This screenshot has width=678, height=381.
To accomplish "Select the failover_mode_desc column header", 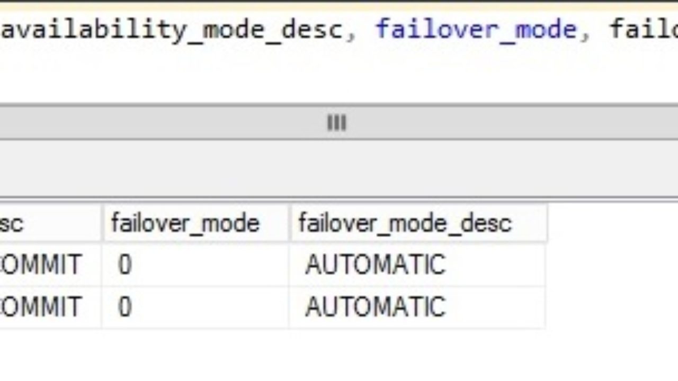I will click(x=405, y=222).
